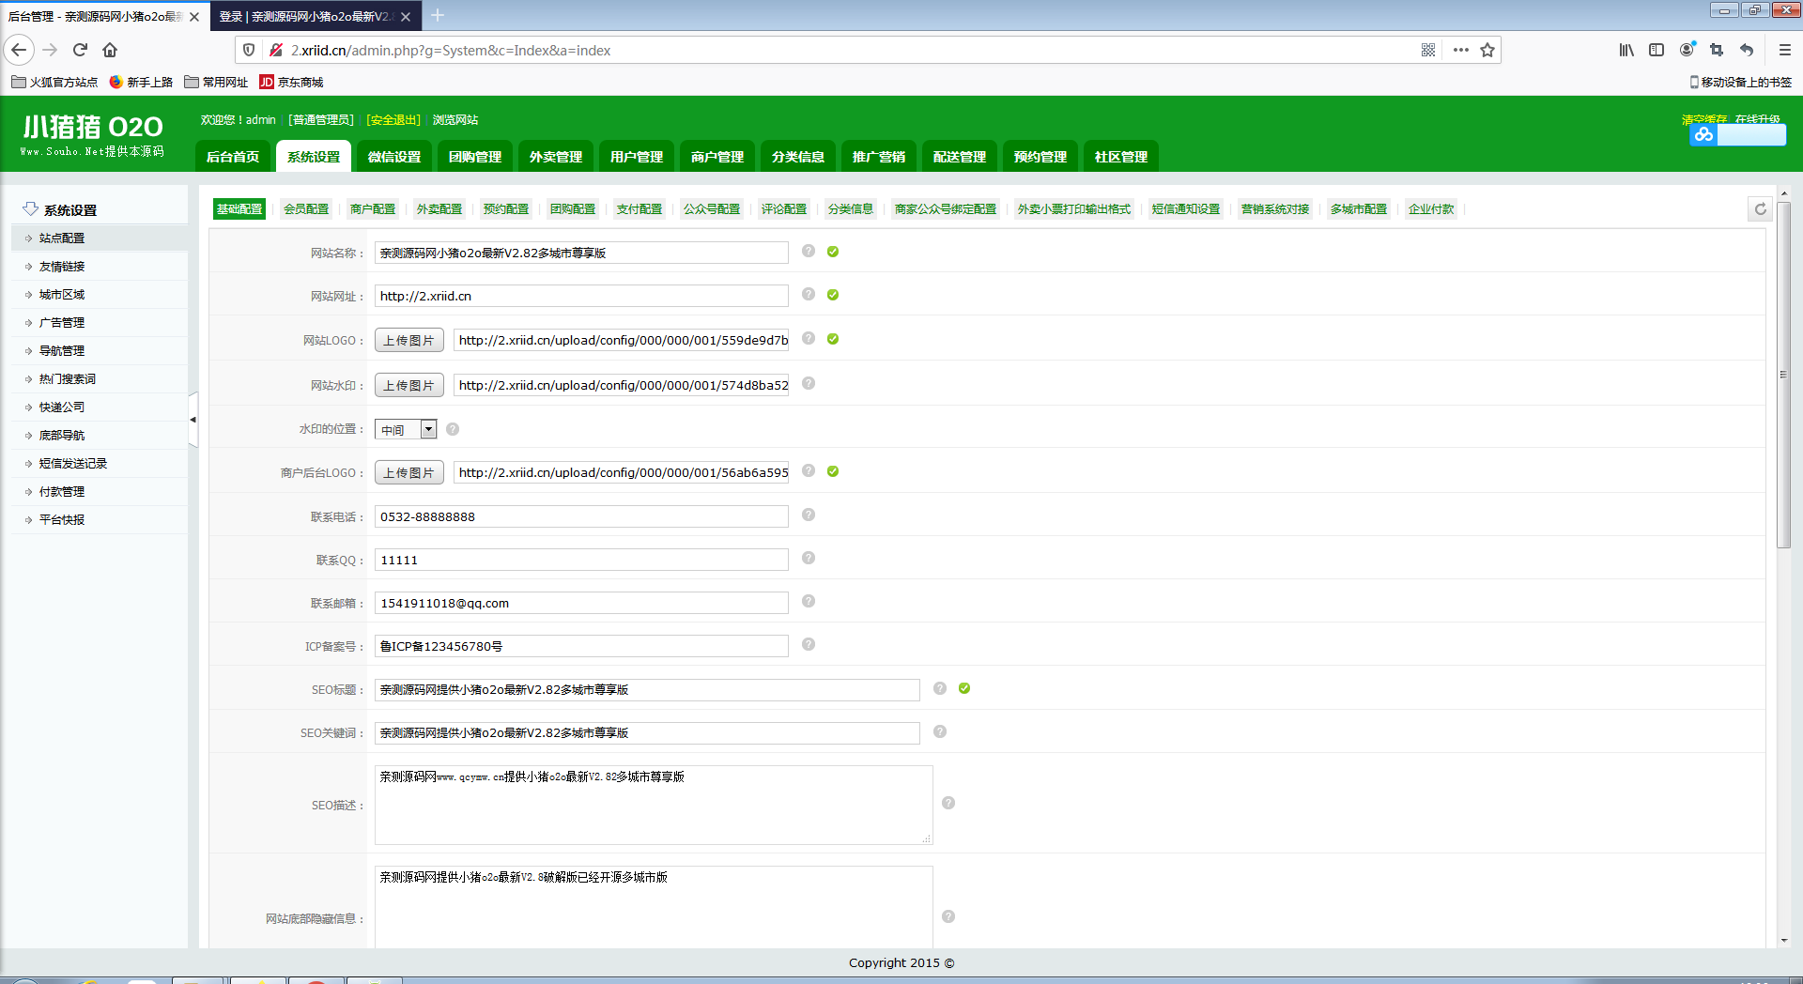Refresh the panel using the top-right reload icon
This screenshot has width=1803, height=984.
pos(1760,209)
